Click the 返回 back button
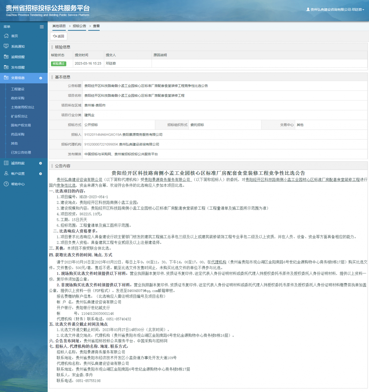The image size is (369, 392). pos(58,36)
